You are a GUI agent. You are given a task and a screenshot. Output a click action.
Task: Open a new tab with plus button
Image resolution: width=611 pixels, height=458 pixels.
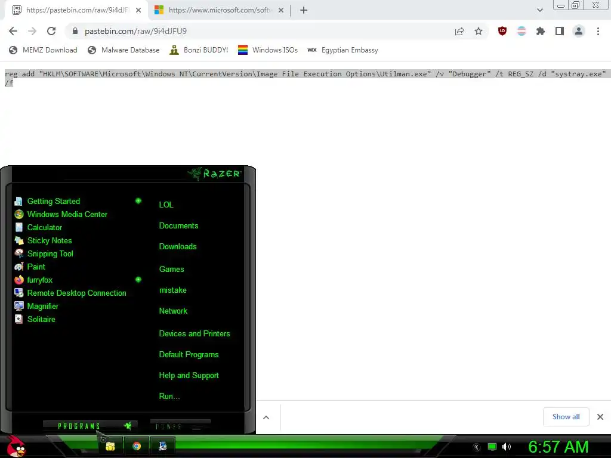(x=304, y=10)
